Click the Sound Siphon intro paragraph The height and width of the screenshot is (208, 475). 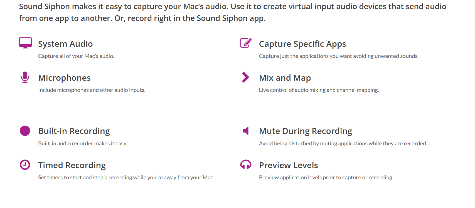233,12
